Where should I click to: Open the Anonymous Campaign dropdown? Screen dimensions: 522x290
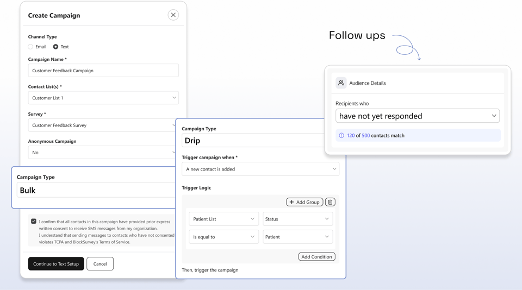102,153
